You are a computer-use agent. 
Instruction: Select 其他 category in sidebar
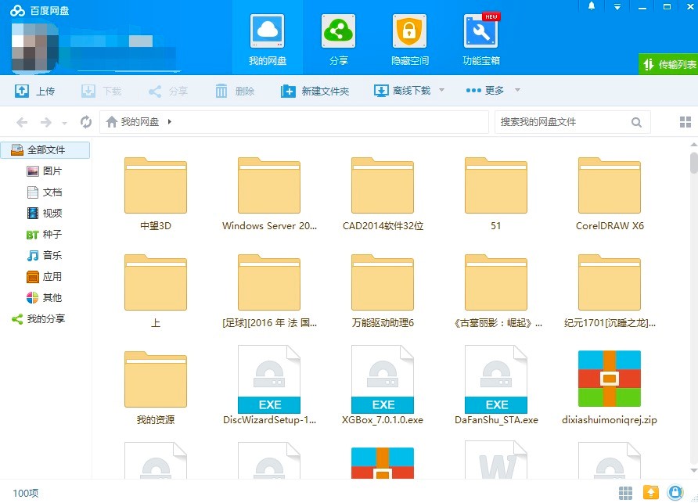coord(44,297)
